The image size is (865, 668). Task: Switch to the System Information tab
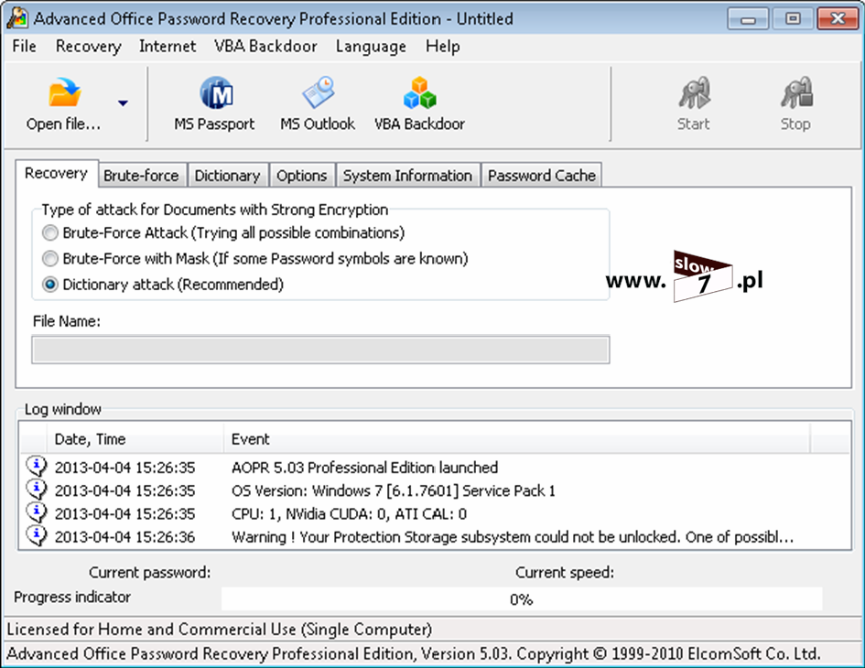coord(407,176)
